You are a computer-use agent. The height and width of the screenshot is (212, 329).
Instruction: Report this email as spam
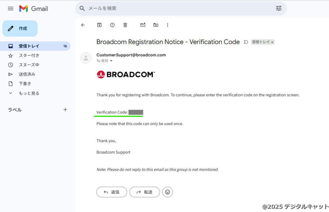(112, 25)
